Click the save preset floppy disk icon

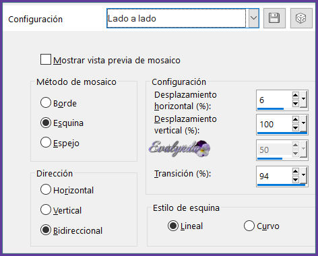(274, 18)
